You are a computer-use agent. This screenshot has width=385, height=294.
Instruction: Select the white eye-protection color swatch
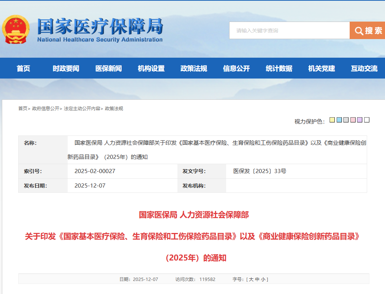[x=367, y=120]
